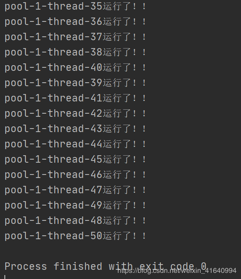Click the blank line above Process finished

tap(120, 251)
